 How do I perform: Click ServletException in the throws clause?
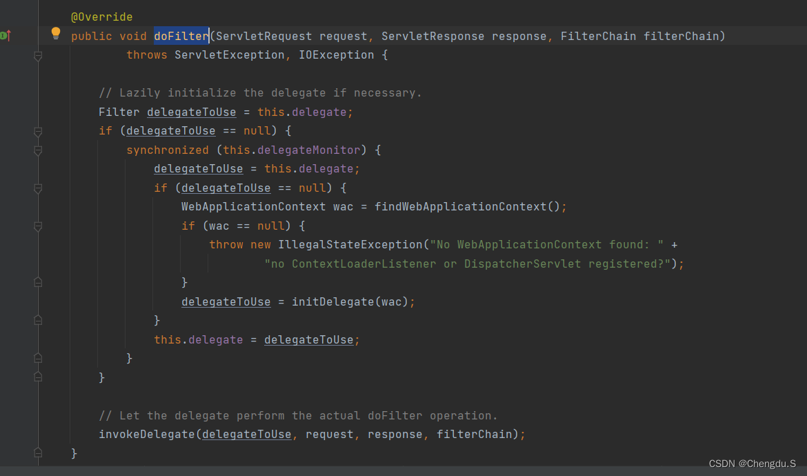click(x=229, y=55)
